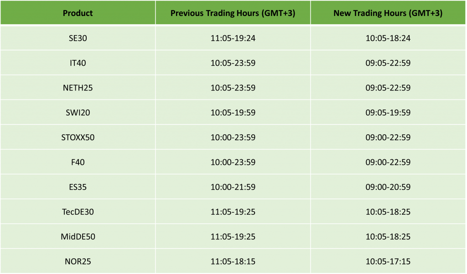The width and height of the screenshot is (467, 274).
Task: Click NOR25 previous hours 11:05-18:15
Action: [233, 261]
